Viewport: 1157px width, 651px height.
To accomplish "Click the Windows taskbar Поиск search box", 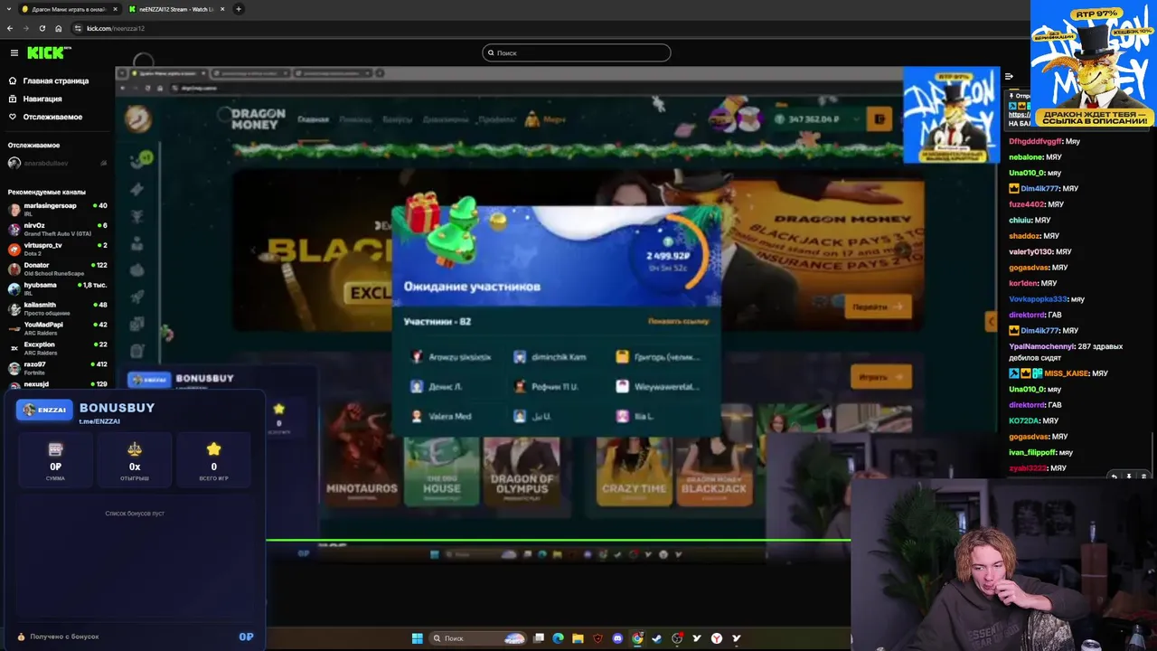I will coord(479,638).
